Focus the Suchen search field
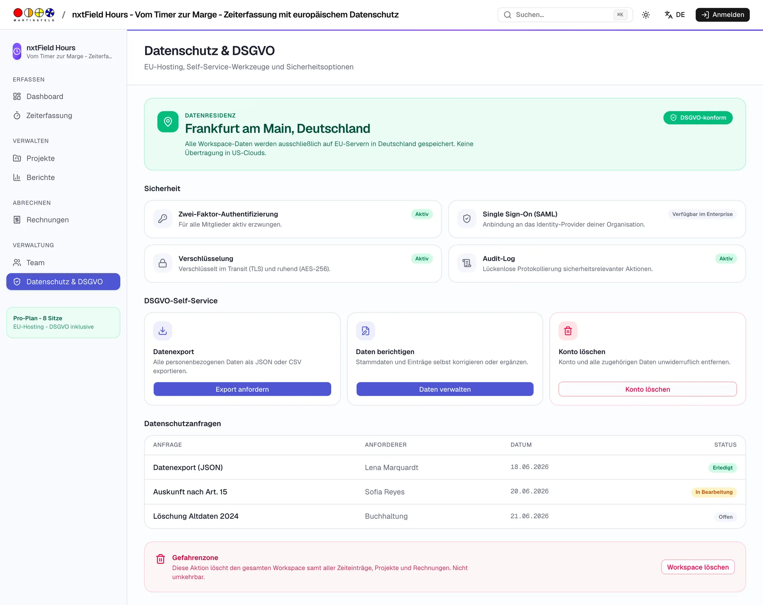 coord(565,15)
